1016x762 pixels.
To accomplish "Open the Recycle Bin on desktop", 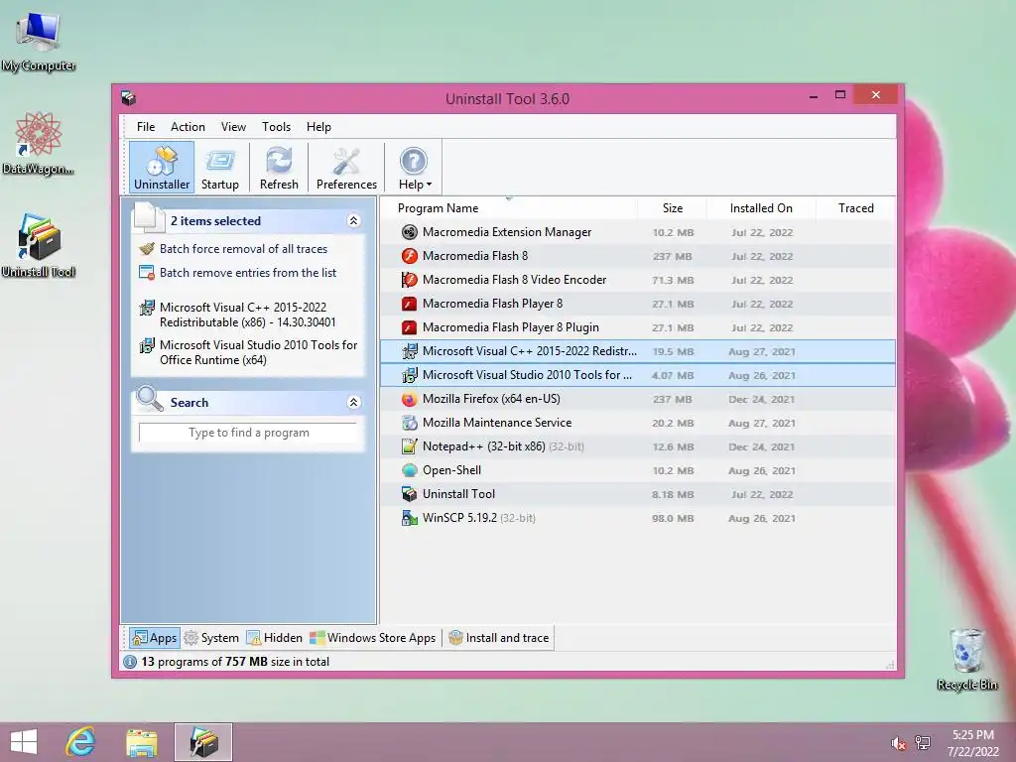I will (966, 659).
